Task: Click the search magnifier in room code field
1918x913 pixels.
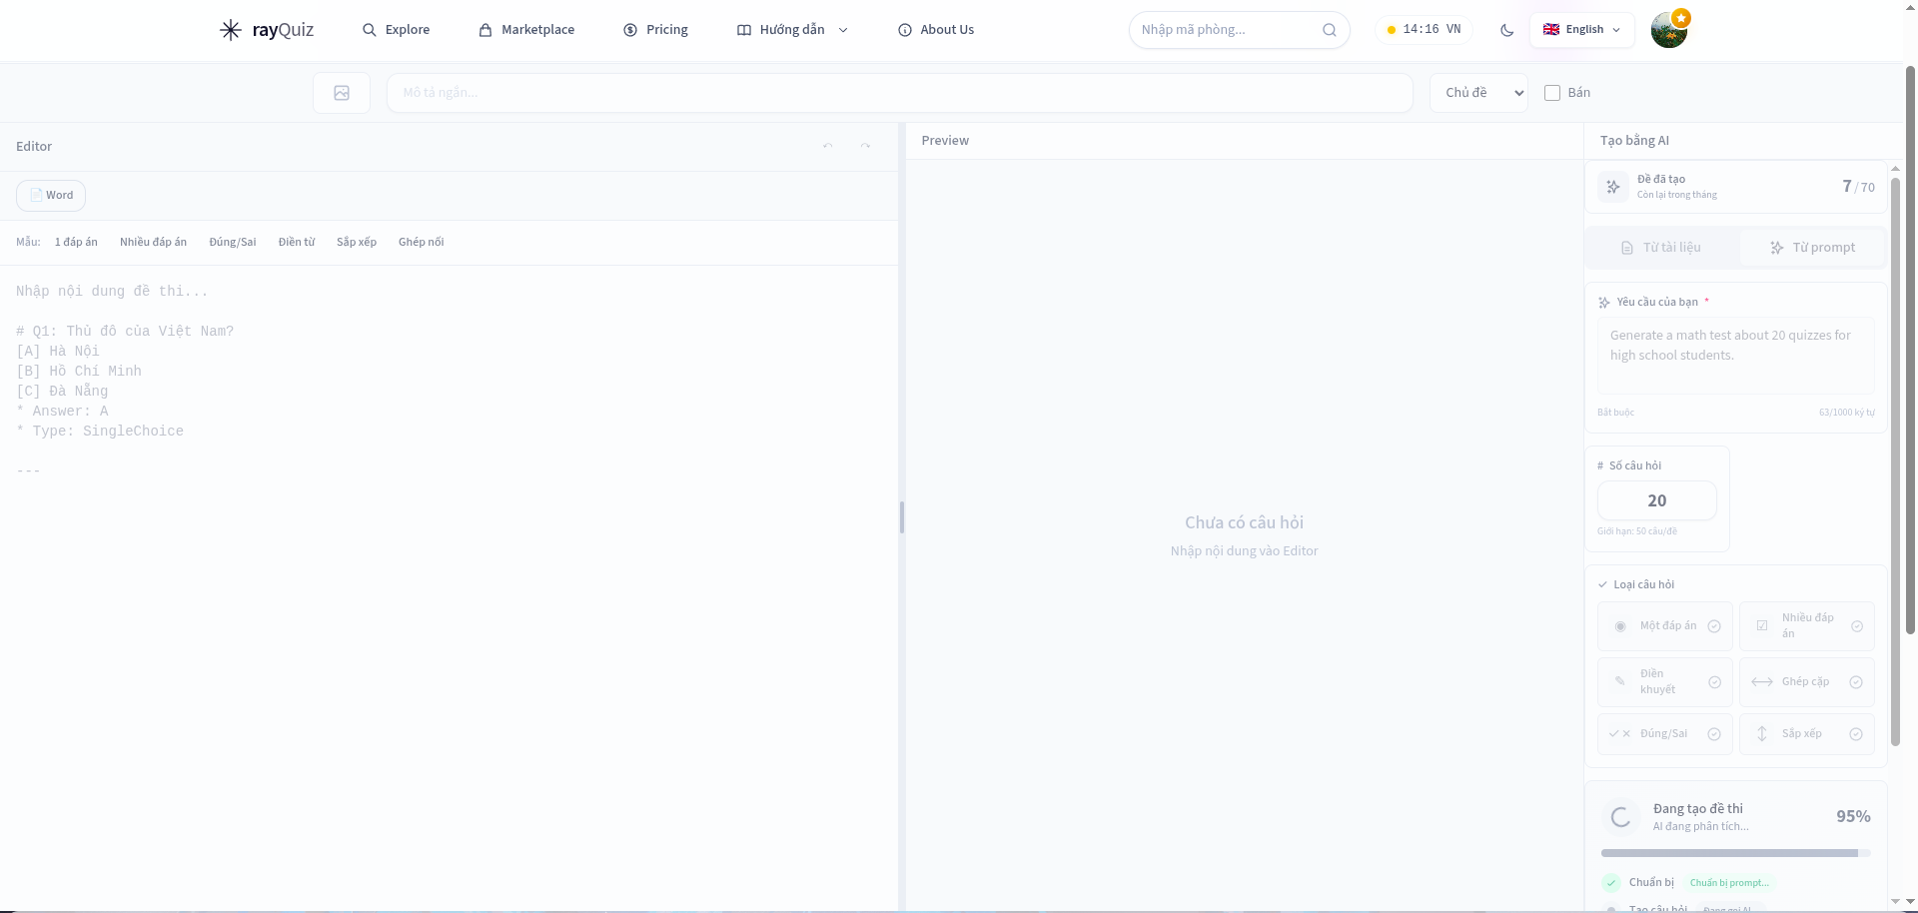Action: (1329, 30)
